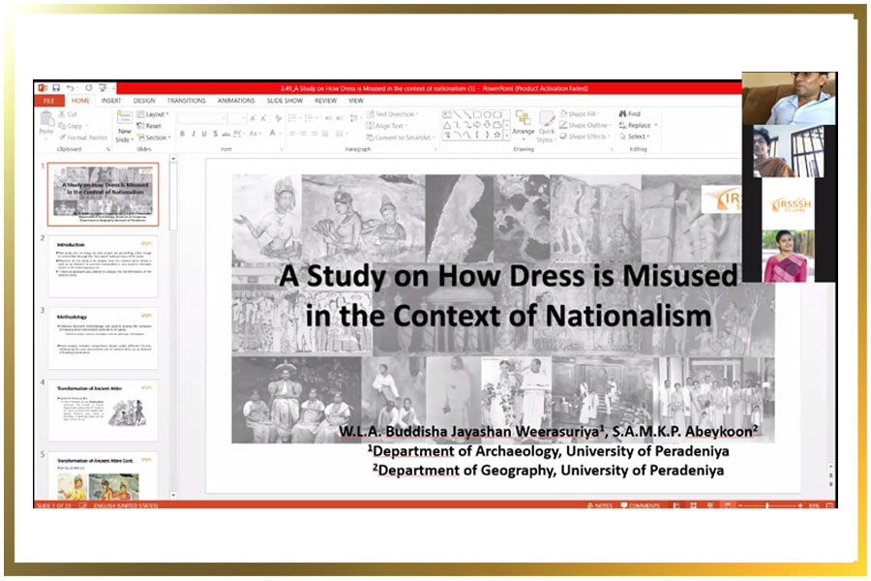Click Convert to SmartArt

[400, 138]
